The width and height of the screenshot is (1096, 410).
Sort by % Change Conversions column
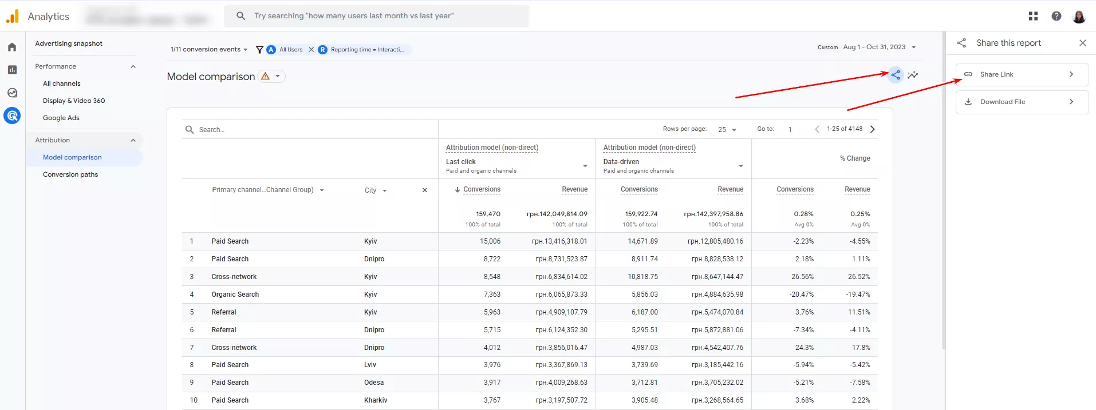pos(795,189)
